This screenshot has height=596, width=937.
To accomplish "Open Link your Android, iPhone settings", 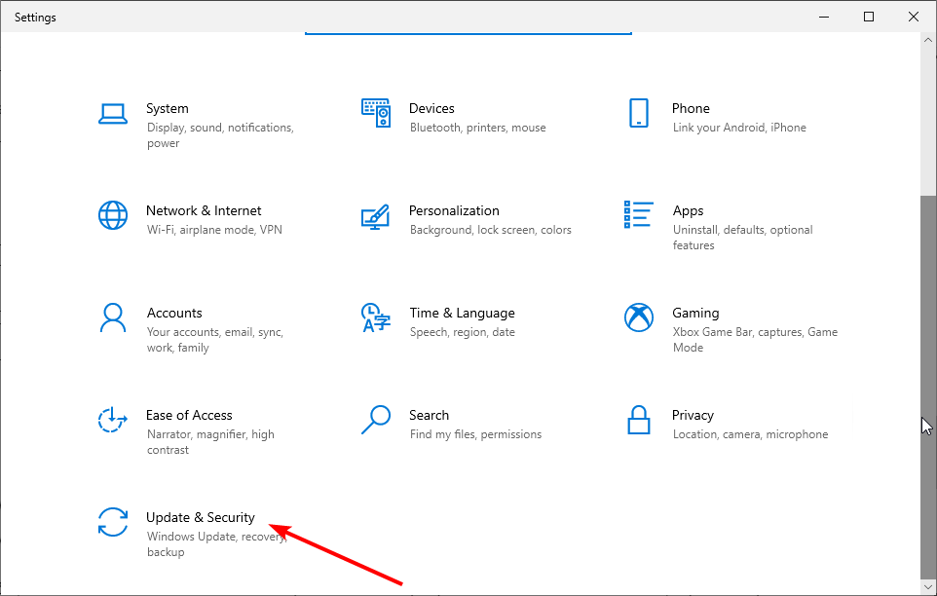I will pyautogui.click(x=738, y=127).
